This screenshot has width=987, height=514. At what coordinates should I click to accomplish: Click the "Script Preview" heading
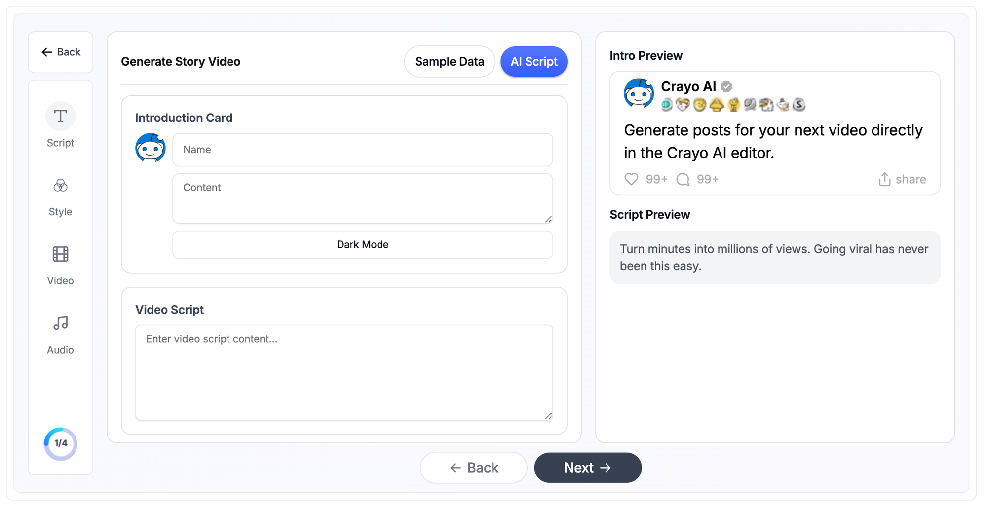click(650, 215)
